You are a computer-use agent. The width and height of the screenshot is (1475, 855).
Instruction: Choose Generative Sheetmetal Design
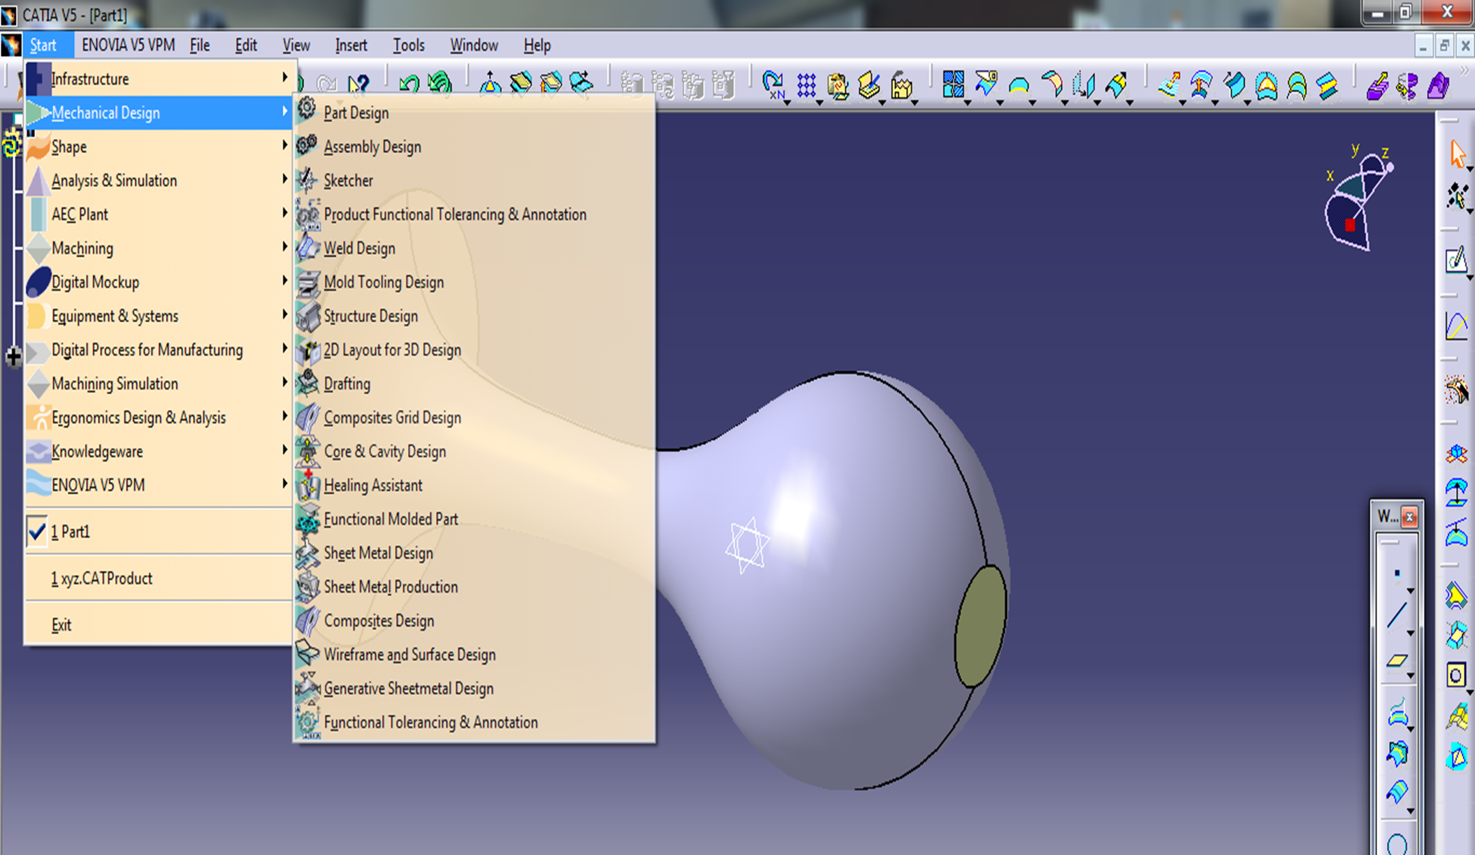[408, 689]
